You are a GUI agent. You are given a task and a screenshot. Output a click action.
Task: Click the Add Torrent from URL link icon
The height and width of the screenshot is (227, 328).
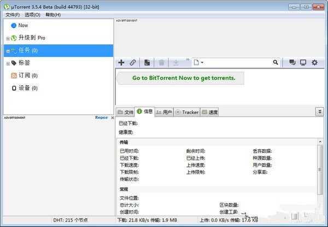pyautogui.click(x=133, y=62)
